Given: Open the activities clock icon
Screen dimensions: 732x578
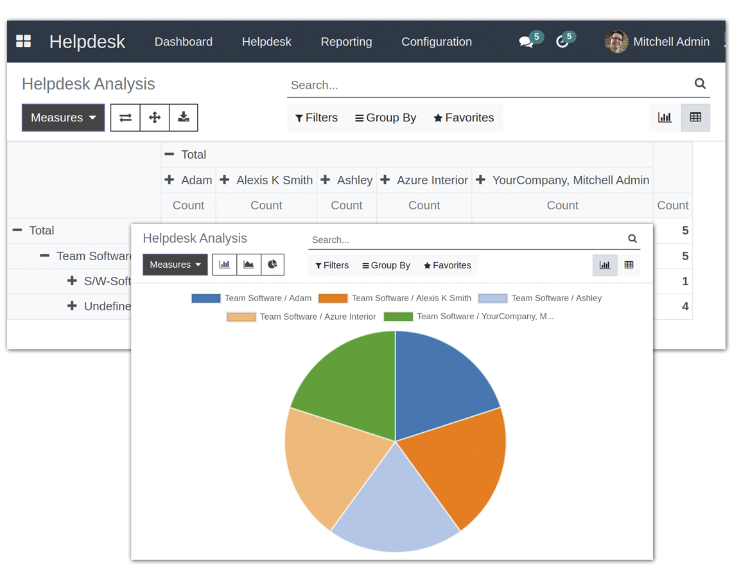Looking at the screenshot, I should click(x=562, y=42).
